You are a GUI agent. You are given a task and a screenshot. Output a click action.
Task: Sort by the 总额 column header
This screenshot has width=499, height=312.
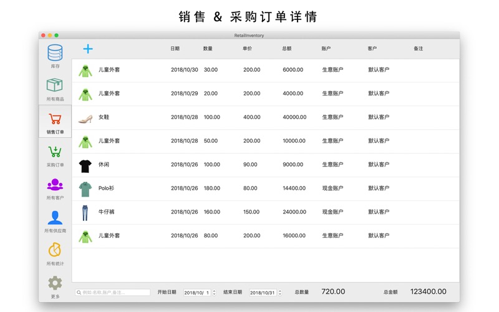point(287,49)
